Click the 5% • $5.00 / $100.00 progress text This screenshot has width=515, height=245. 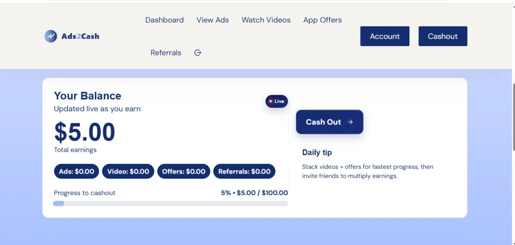254,193
